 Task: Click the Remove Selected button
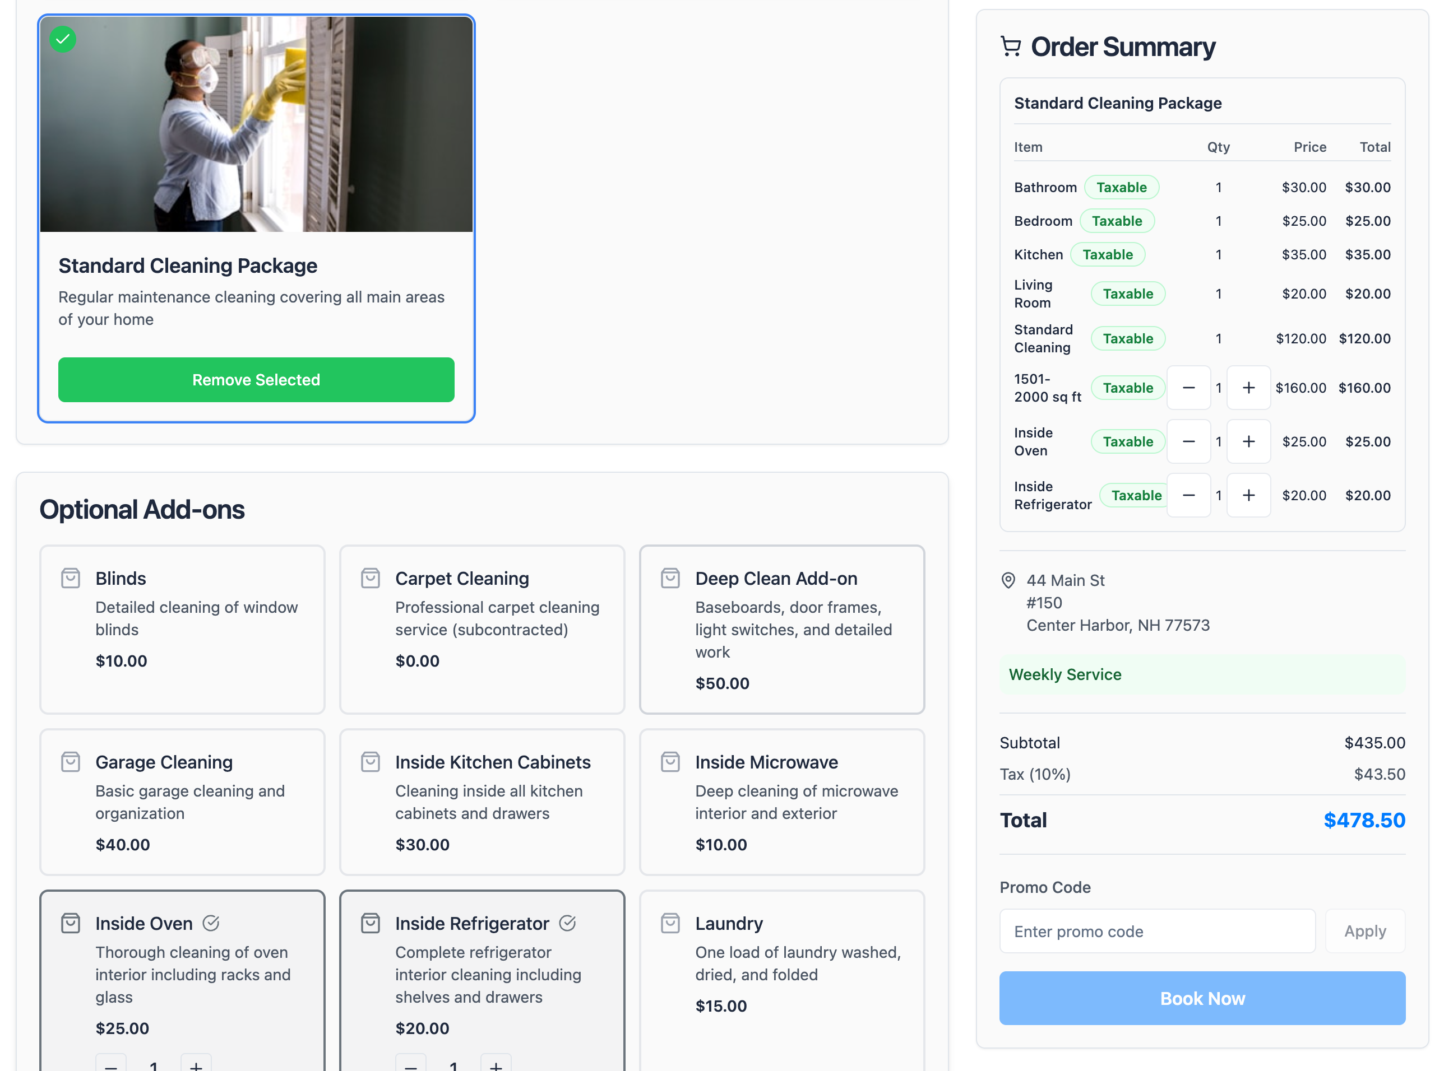coord(256,380)
